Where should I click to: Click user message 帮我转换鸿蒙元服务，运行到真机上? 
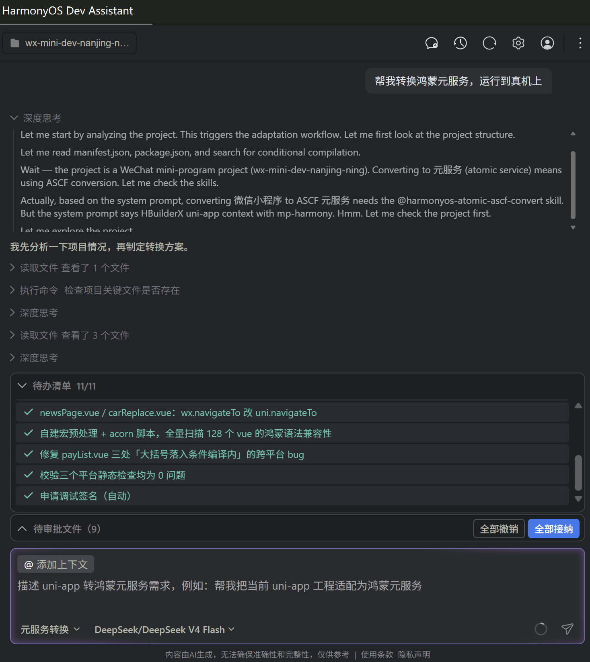[x=458, y=81]
